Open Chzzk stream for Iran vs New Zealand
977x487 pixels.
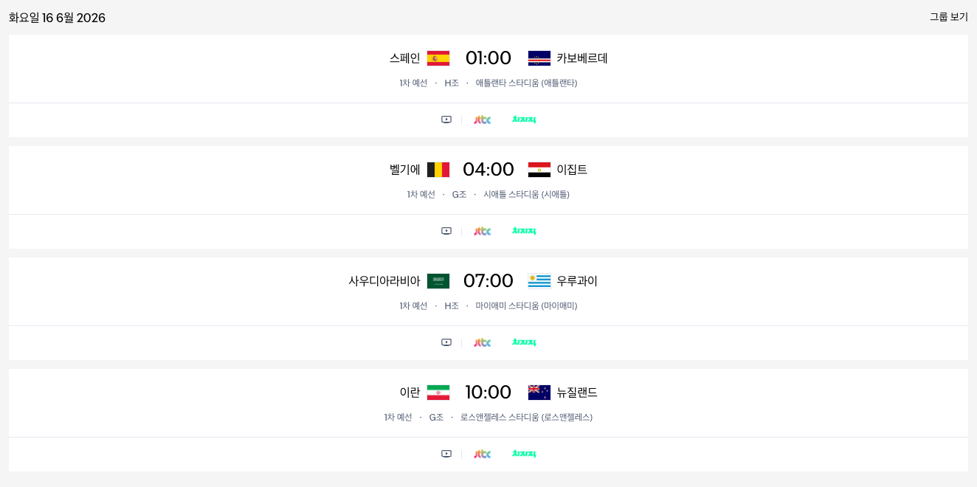coord(524,454)
